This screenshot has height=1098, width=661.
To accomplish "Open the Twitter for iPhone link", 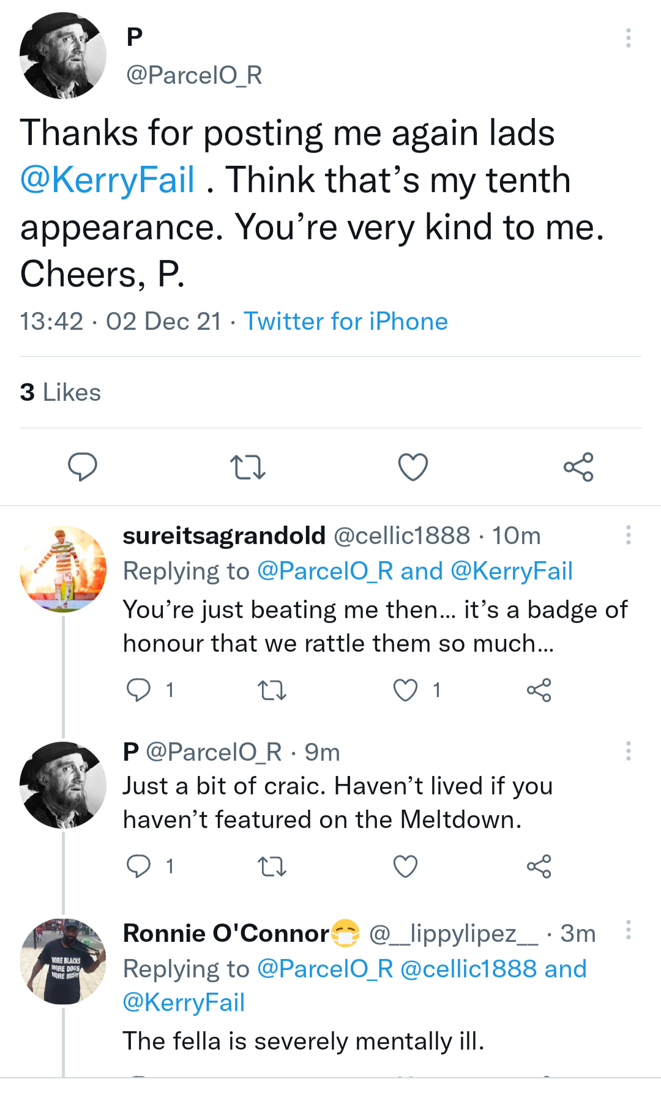I will [x=346, y=321].
